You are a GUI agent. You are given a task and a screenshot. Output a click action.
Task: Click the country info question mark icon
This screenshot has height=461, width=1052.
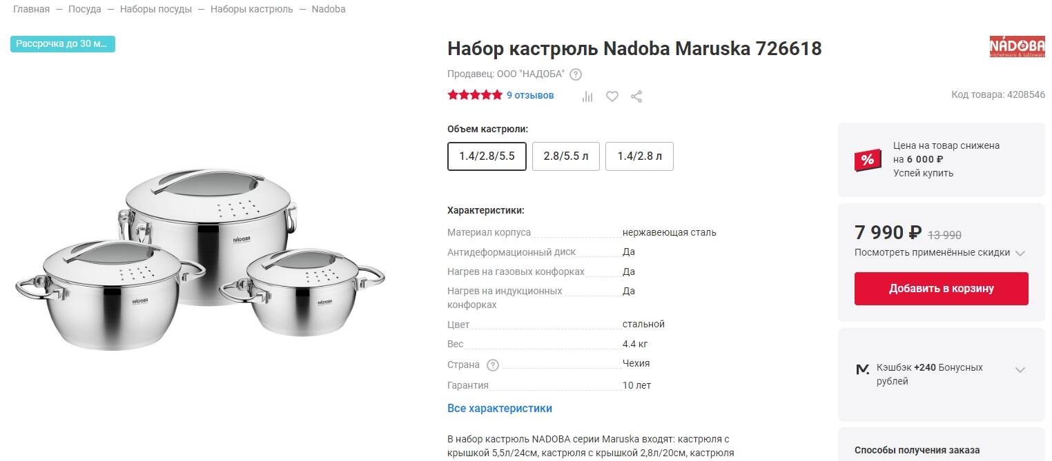click(x=493, y=365)
